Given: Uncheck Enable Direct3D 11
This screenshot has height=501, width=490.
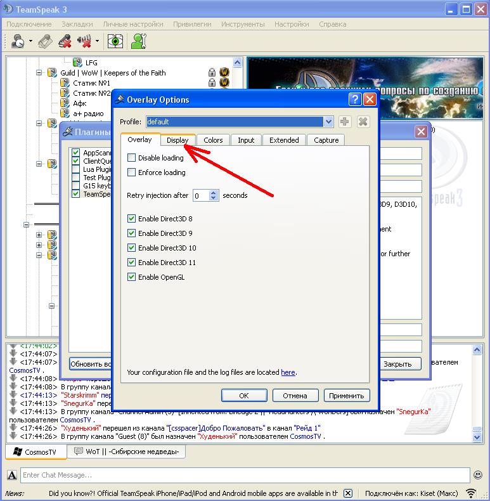Looking at the screenshot, I should pos(131,263).
